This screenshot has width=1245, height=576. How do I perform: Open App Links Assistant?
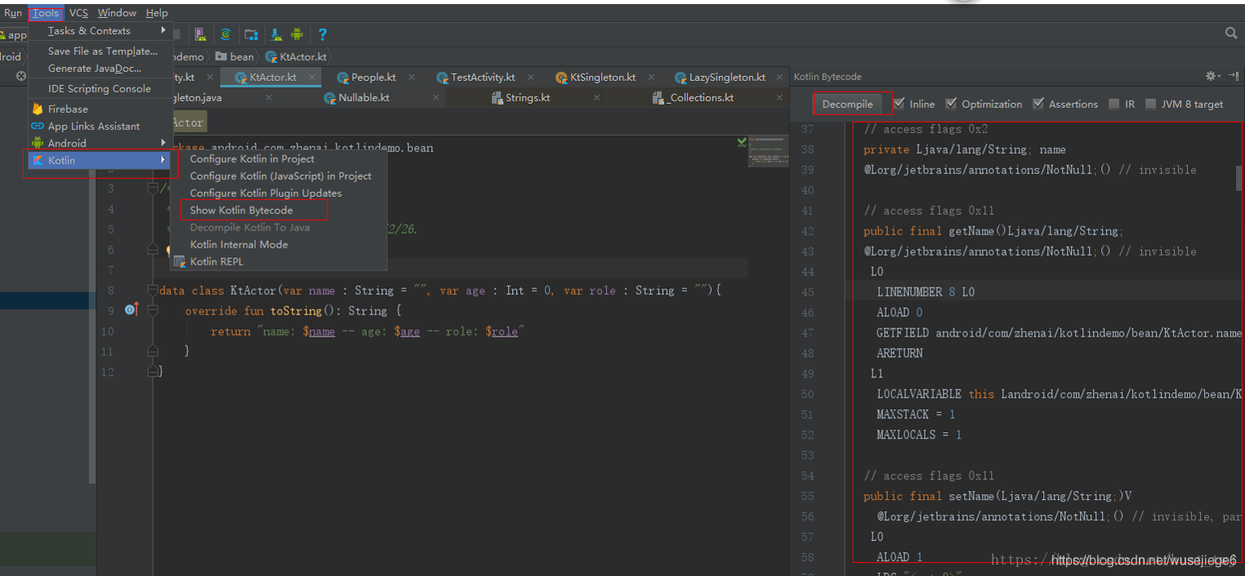100,126
